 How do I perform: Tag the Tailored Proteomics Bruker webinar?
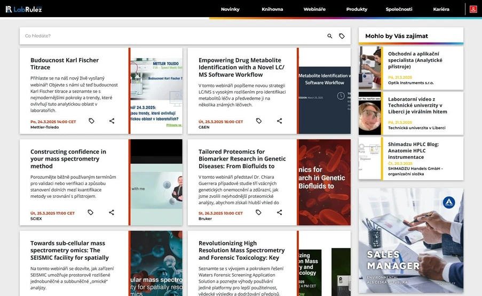pos(258,212)
